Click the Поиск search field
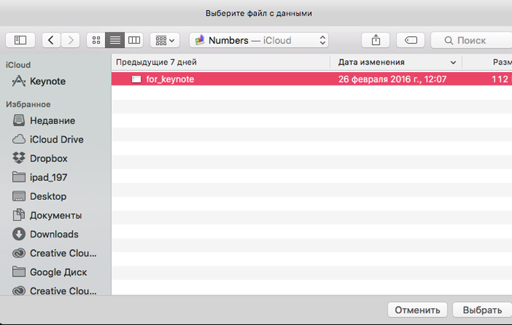The image size is (512, 325). tap(472, 40)
